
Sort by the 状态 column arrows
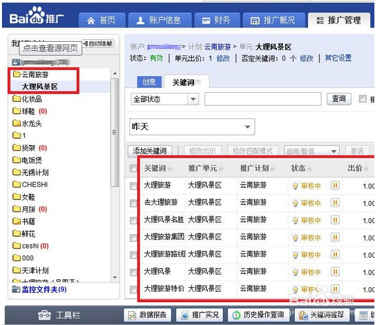(310, 169)
